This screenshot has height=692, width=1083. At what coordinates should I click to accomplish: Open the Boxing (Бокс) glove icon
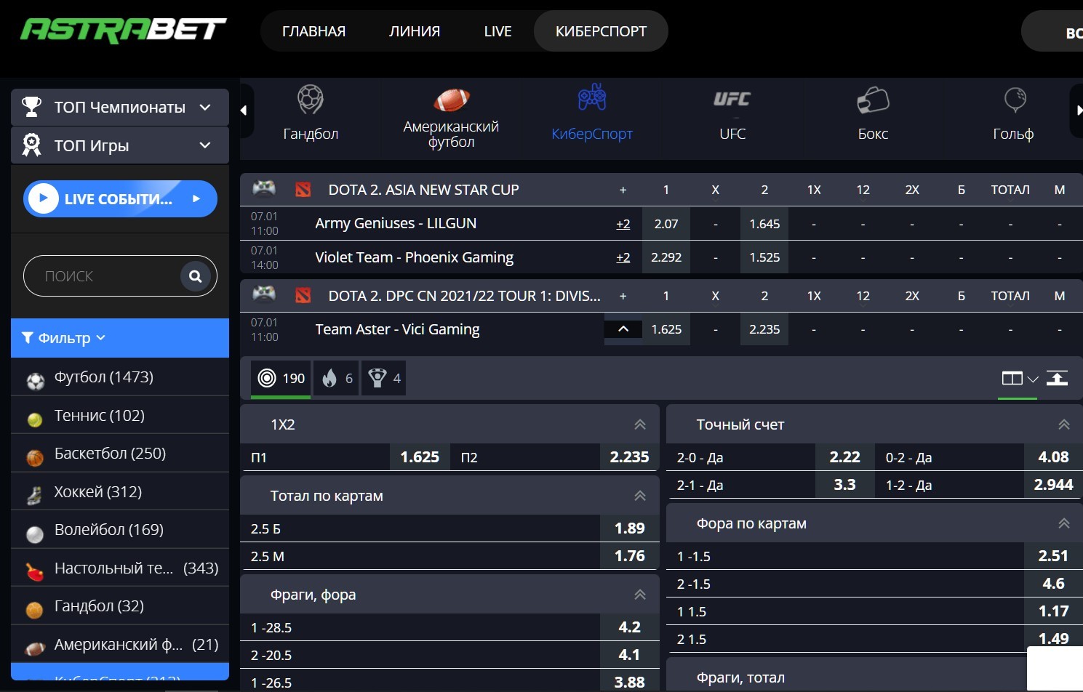point(873,100)
